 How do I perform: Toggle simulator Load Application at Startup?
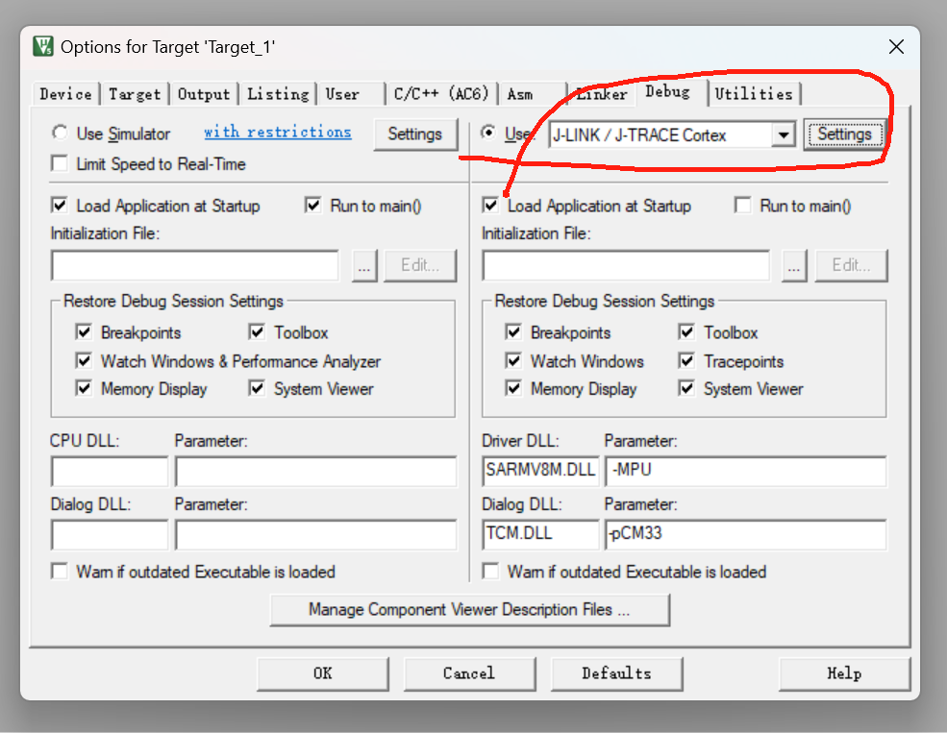click(x=60, y=206)
